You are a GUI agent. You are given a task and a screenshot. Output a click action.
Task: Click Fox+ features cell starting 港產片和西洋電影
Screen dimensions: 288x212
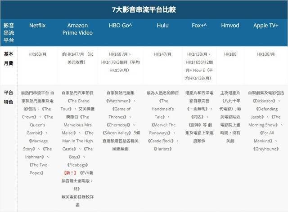click(199, 117)
